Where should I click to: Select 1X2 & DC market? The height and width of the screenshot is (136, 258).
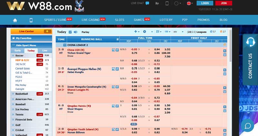pos(21,64)
